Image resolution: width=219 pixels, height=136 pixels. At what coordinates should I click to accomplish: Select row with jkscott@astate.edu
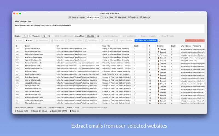pos(80,48)
